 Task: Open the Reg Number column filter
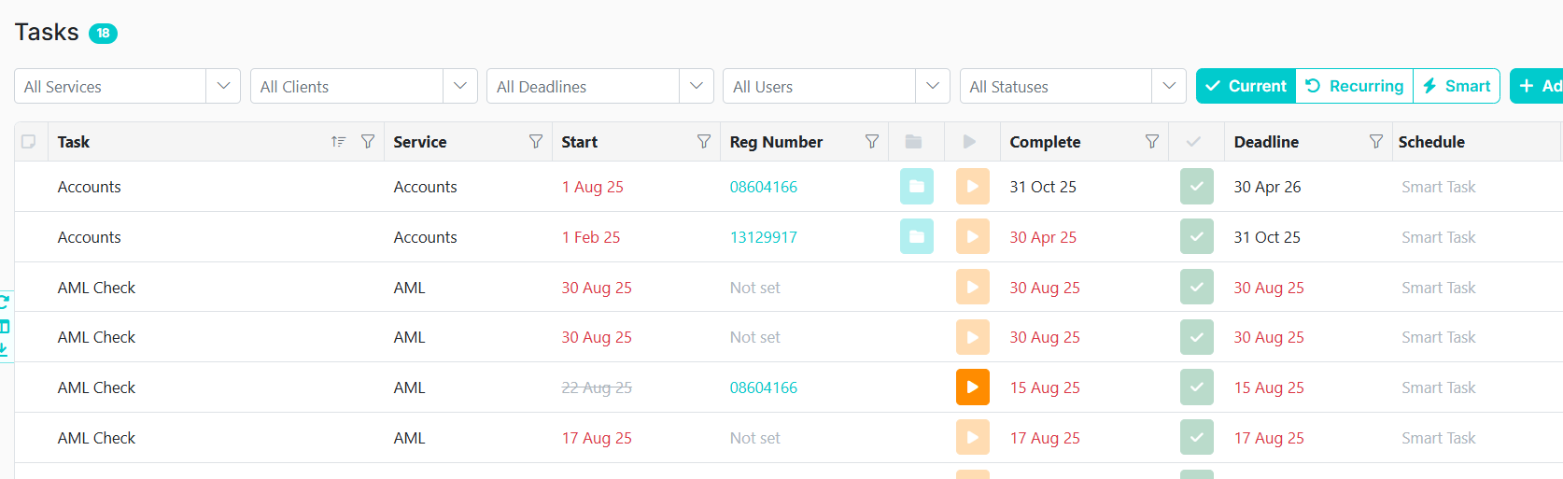coord(872,142)
